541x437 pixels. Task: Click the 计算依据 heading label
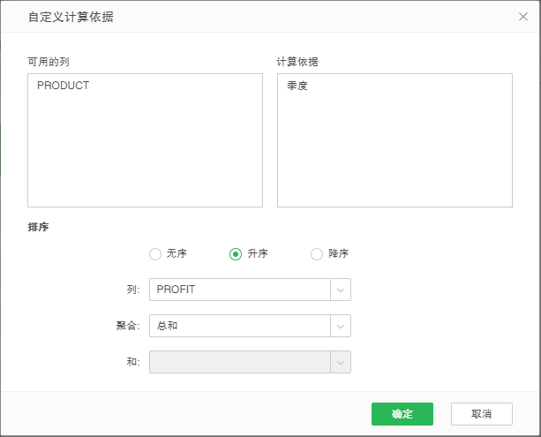coord(297,61)
